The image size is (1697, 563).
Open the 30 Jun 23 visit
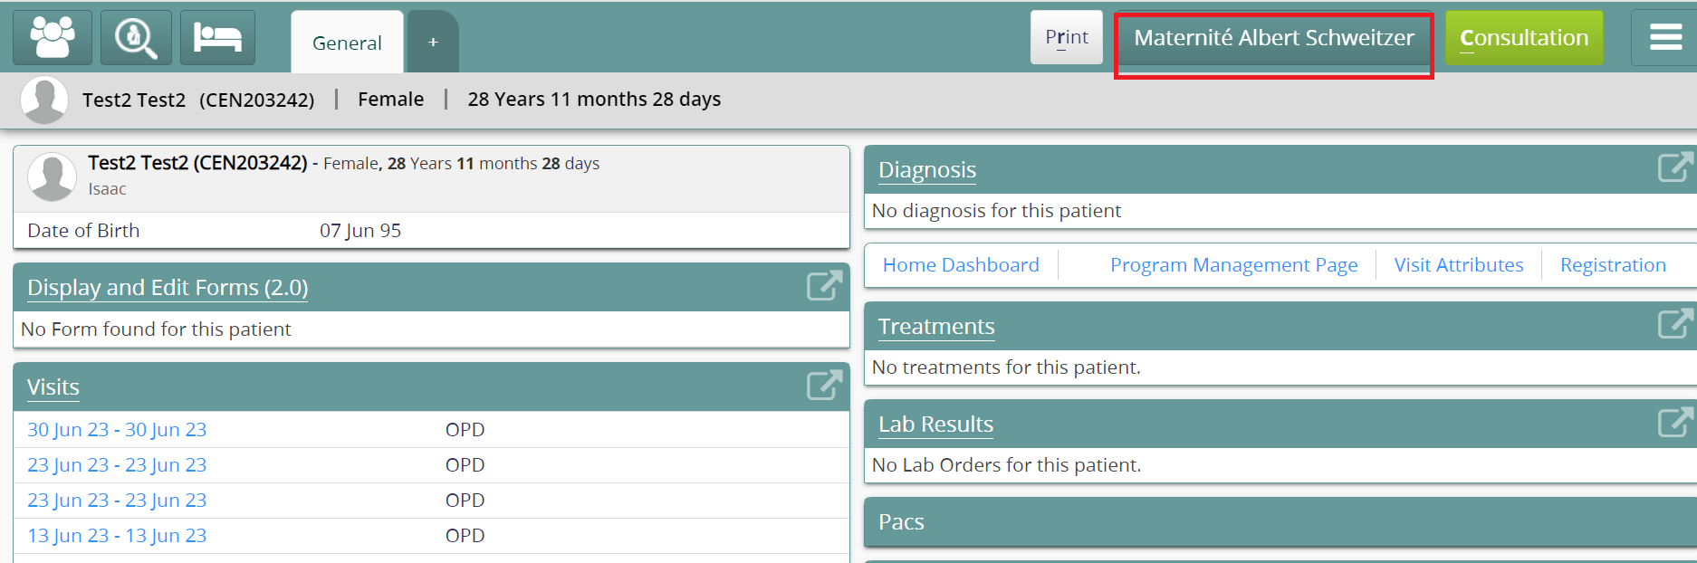[117, 429]
